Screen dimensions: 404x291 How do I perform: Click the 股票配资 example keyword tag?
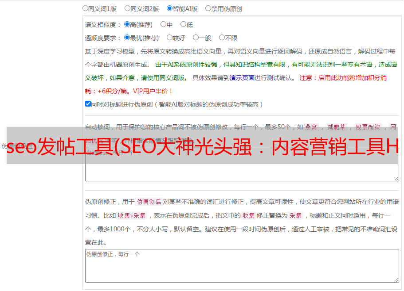[368, 127]
